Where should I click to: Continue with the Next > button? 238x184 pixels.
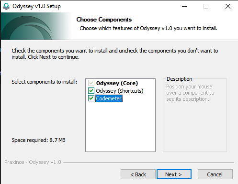pos(174,174)
